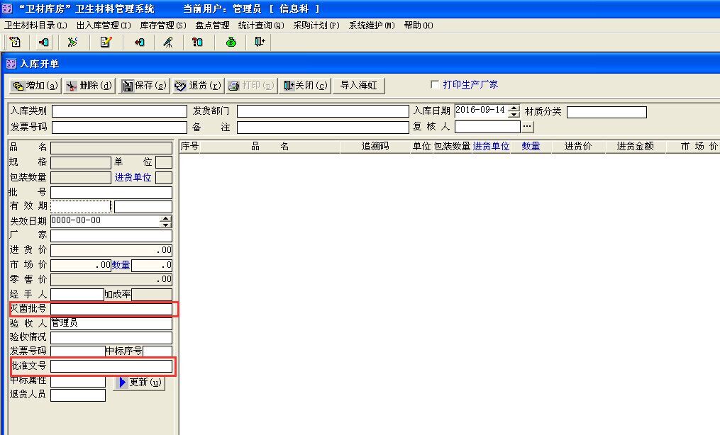Click the 追溯码 column header
Viewport: 720px width, 435px height.
click(375, 147)
